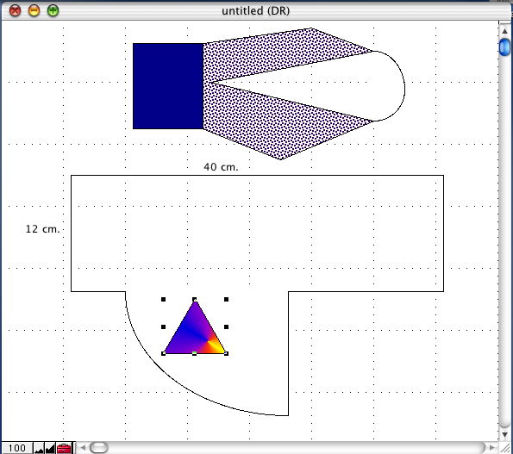Open the zoom percentage 100 popup
Image resolution: width=513 pixels, height=454 pixels.
pyautogui.click(x=17, y=448)
